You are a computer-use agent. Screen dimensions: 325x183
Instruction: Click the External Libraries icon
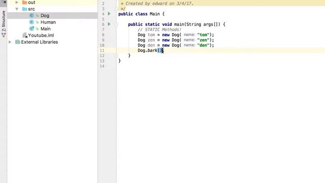18,42
